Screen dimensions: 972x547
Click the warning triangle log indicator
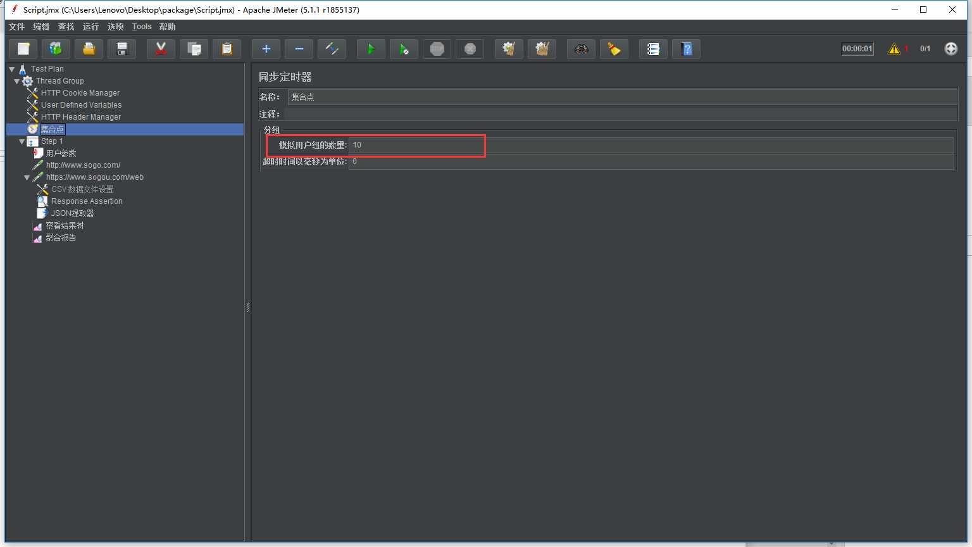(x=894, y=49)
